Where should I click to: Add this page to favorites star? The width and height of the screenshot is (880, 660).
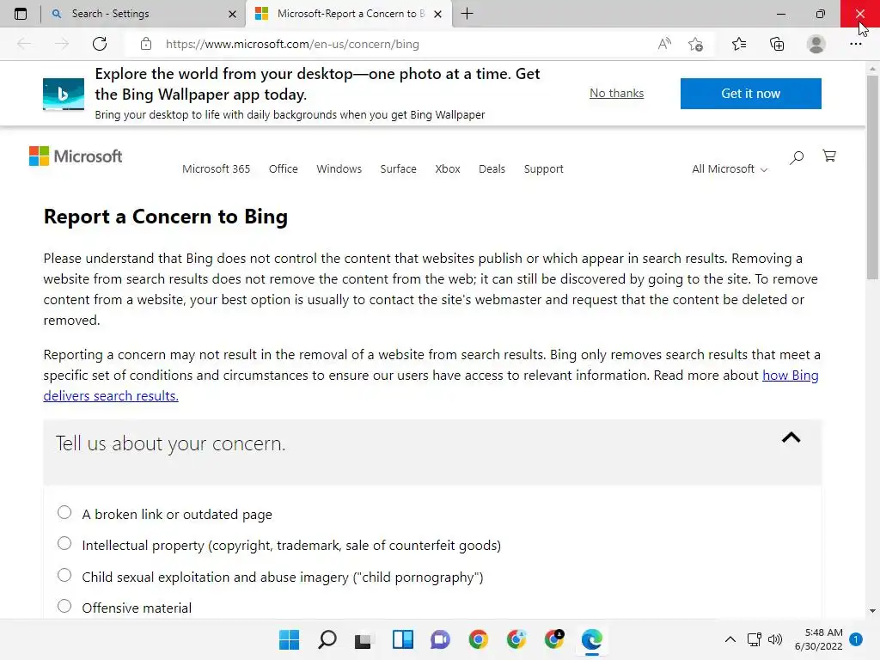(x=696, y=44)
